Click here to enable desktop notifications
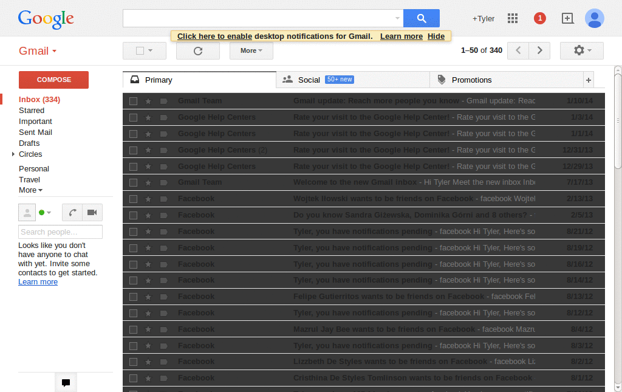The image size is (622, 392). point(214,36)
